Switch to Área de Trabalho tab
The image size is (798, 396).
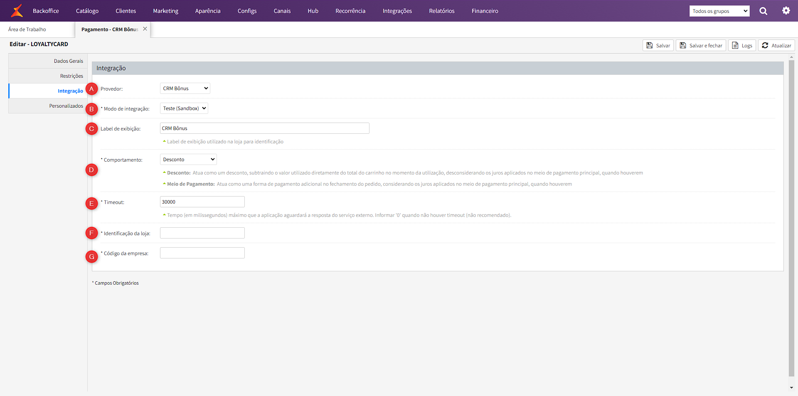click(x=27, y=30)
